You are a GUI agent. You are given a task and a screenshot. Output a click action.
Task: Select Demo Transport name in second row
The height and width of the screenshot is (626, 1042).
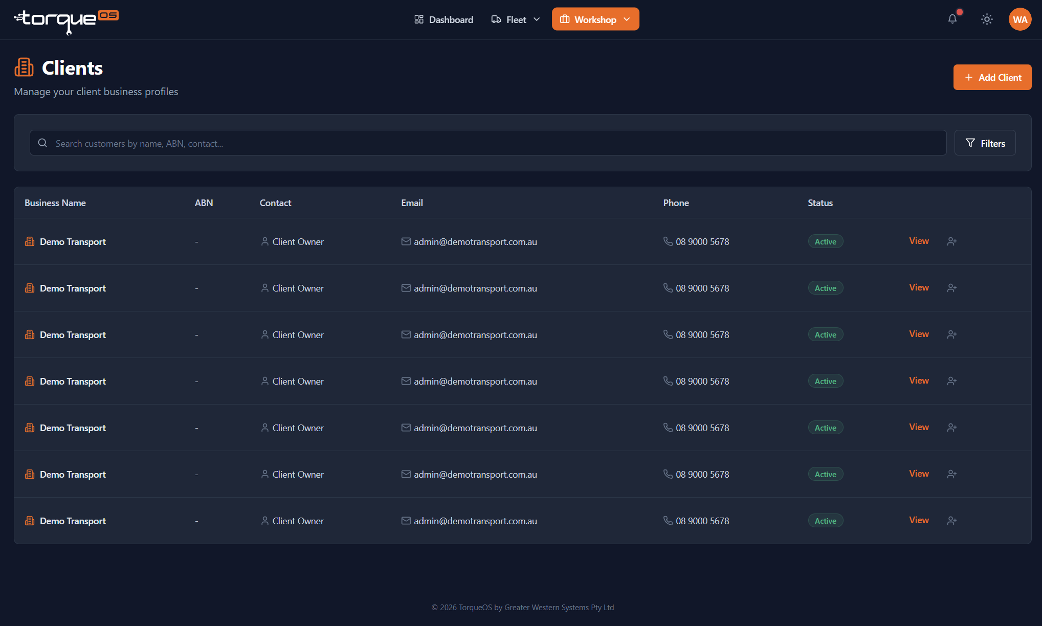click(x=73, y=288)
